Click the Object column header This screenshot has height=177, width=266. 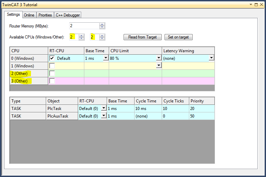click(x=62, y=101)
